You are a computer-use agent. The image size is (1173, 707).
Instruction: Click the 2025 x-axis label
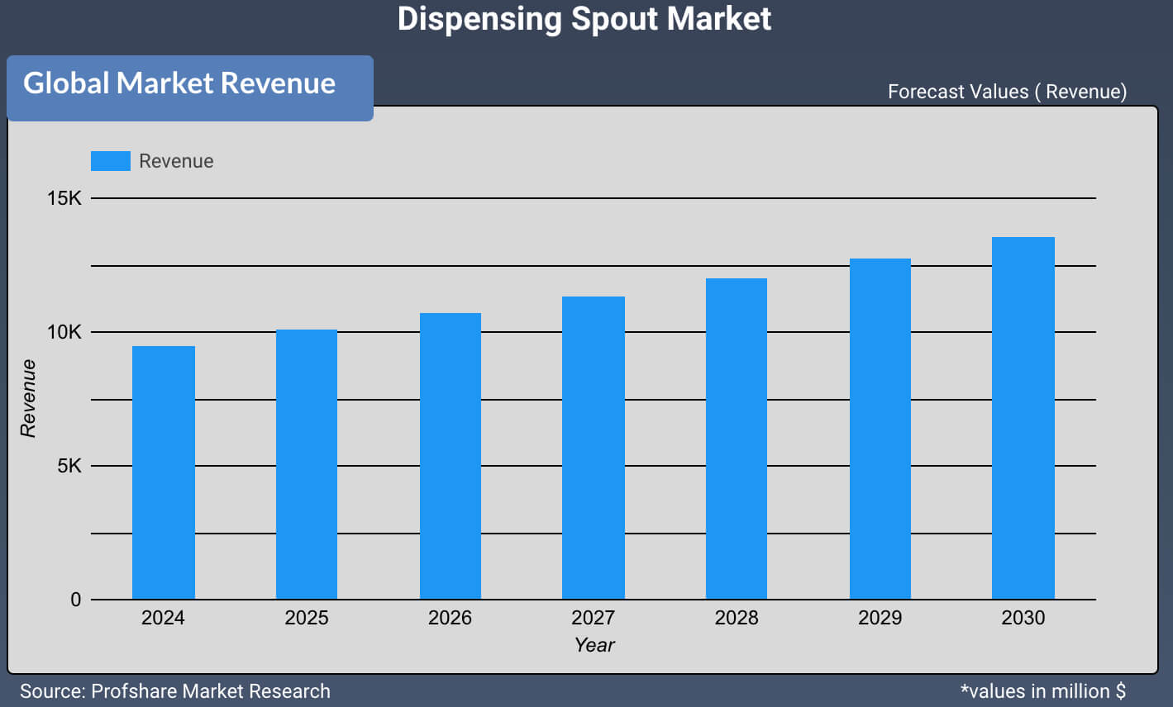[307, 618]
